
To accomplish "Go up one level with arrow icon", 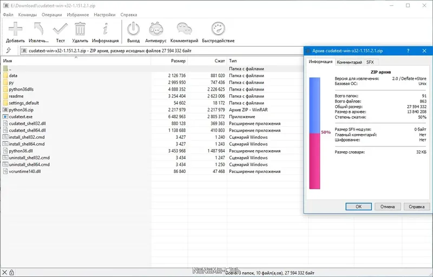I will tap(9, 50).
